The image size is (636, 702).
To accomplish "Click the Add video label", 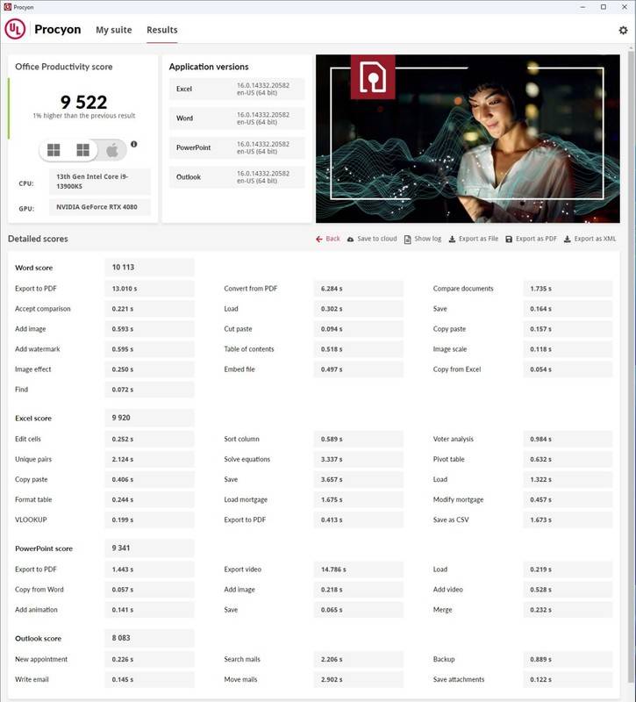I will tap(448, 590).
